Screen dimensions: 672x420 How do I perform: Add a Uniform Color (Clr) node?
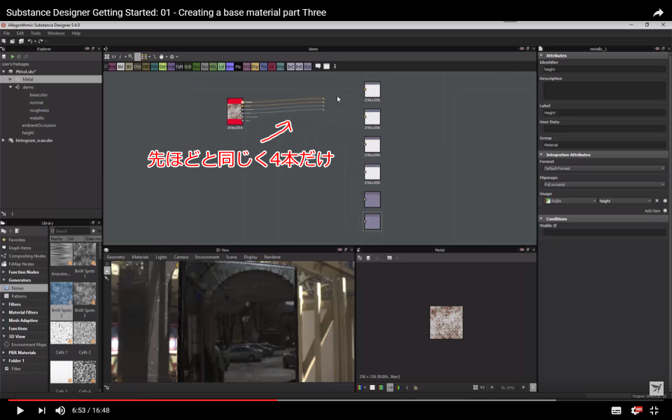click(x=272, y=66)
